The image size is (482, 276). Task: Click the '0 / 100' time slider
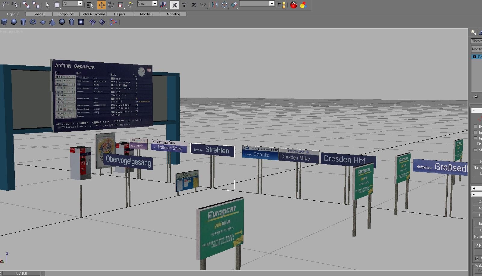[22, 273]
